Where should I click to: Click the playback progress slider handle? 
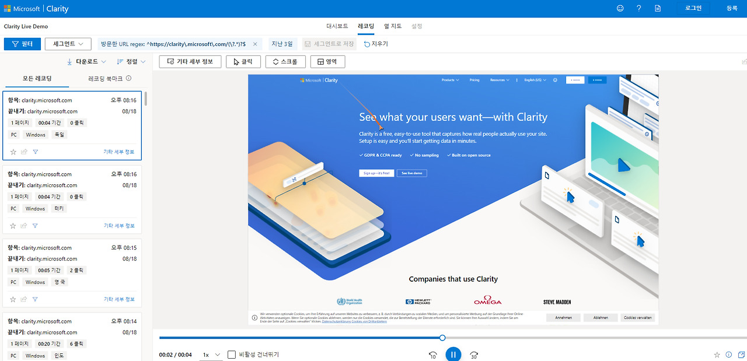[442, 338]
